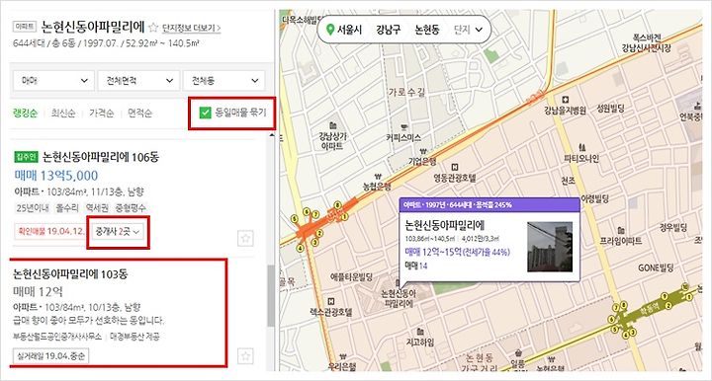Select 논현동 in map location bar
This screenshot has height=381, width=712.
tap(427, 30)
